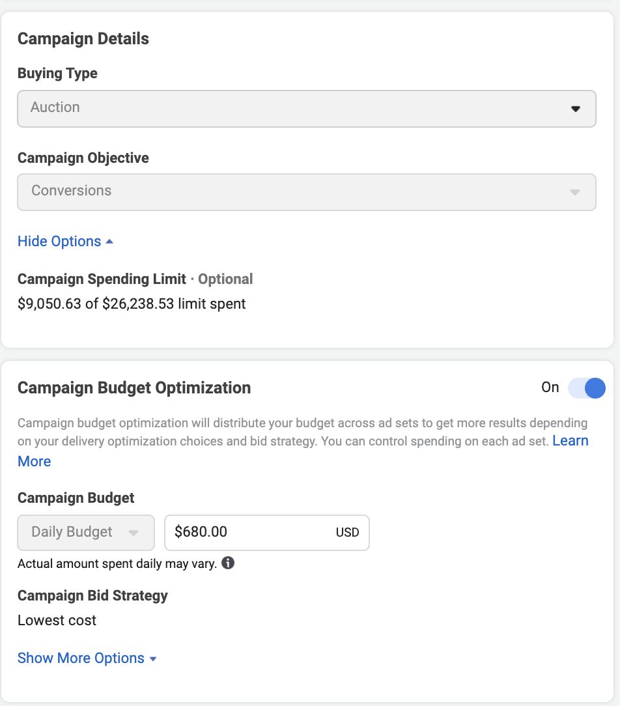The image size is (620, 706).
Task: Click the down caret beside Show More Options
Action: (153, 658)
